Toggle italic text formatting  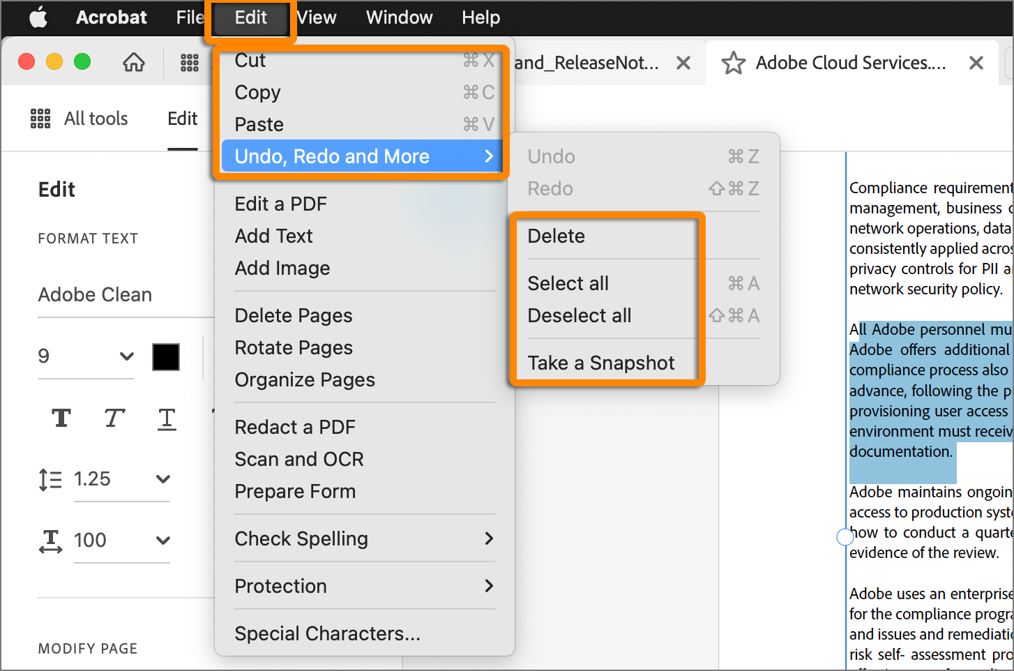coord(114,418)
